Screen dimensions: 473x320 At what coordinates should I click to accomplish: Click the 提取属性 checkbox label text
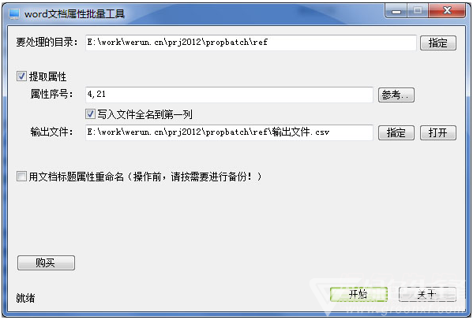coord(47,76)
